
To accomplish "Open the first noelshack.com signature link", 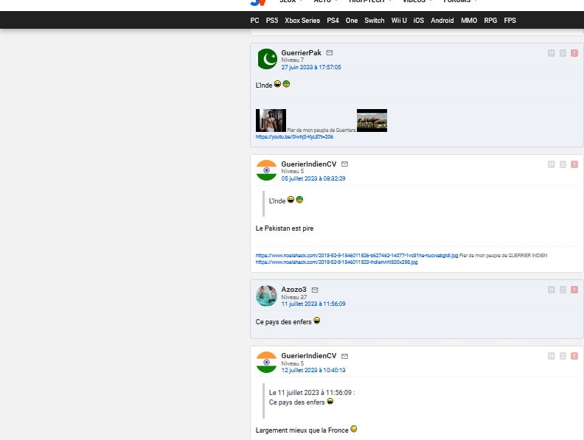I will pos(357,255).
